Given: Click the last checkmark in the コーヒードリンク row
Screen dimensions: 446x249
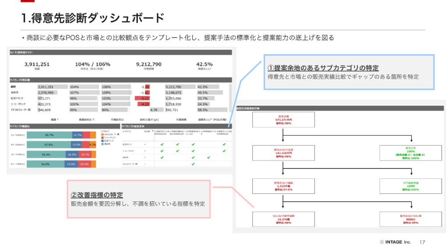Looking at the screenshot, I should click(224, 151).
